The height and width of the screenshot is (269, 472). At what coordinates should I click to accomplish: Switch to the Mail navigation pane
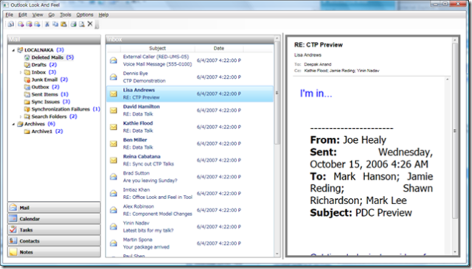click(54, 208)
